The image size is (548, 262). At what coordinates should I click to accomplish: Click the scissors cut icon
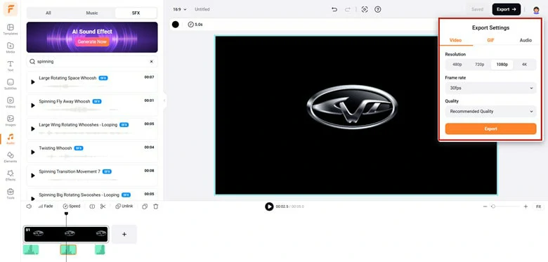tap(103, 207)
